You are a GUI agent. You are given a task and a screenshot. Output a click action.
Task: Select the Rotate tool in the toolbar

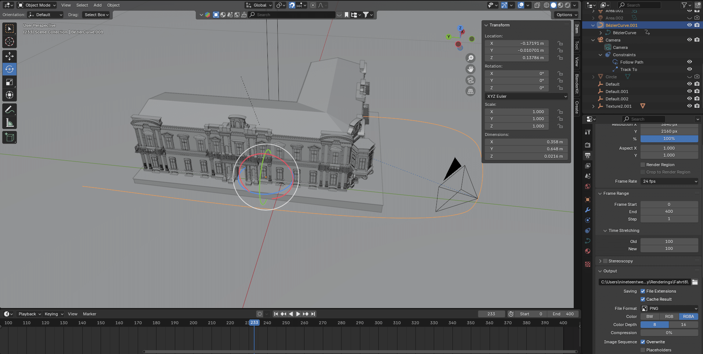tap(10, 69)
